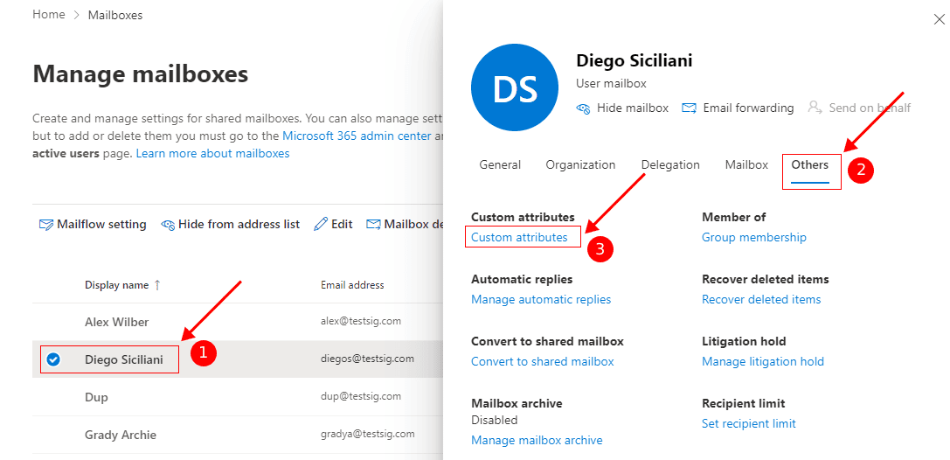Go to Home in breadcrumb
Screen dimensions: 950x460
coord(49,15)
